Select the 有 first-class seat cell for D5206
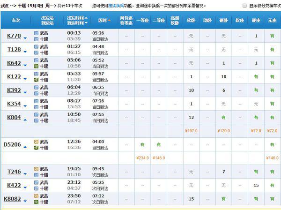Viewport: 281px width, 210px height. point(142,144)
